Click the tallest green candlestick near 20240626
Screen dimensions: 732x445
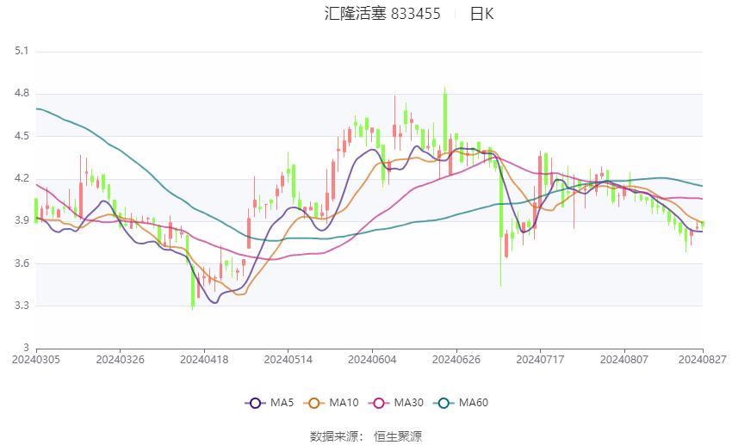point(445,124)
